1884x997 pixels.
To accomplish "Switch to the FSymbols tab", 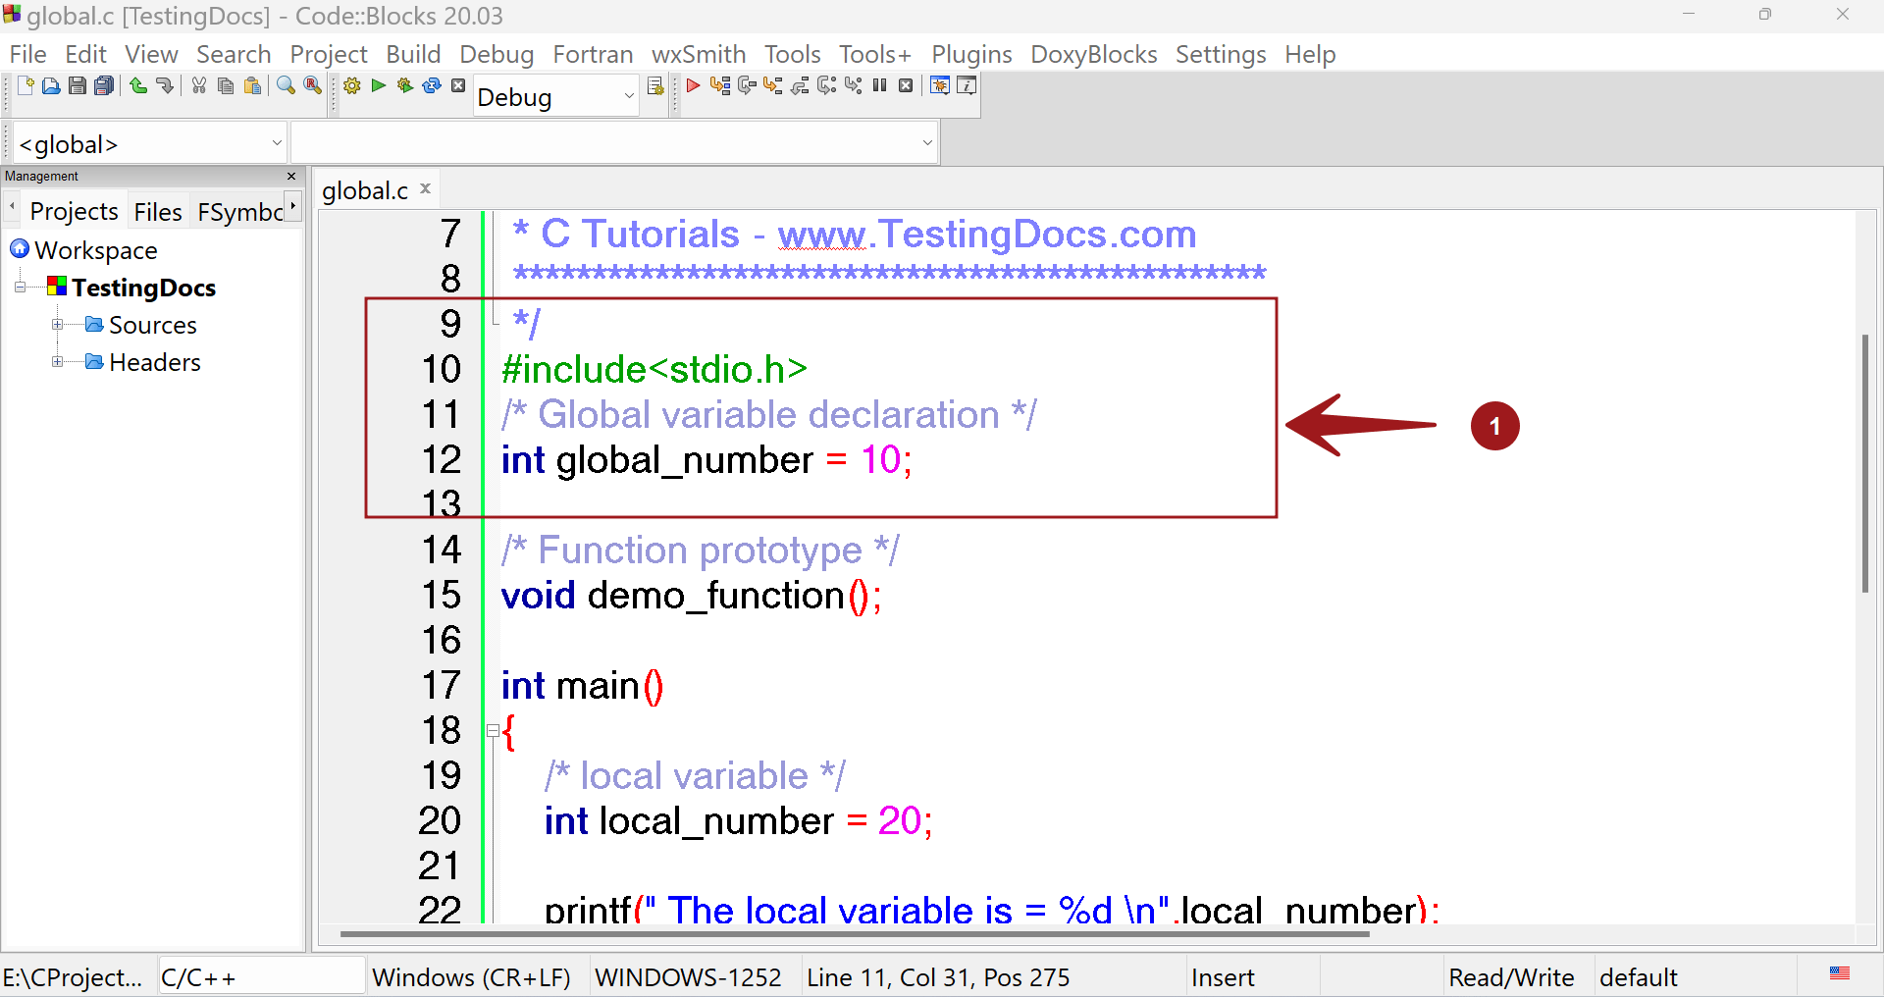I will (240, 211).
